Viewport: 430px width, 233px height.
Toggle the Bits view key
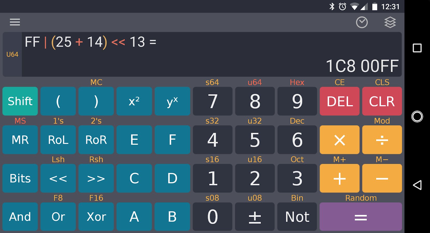(x=20, y=178)
